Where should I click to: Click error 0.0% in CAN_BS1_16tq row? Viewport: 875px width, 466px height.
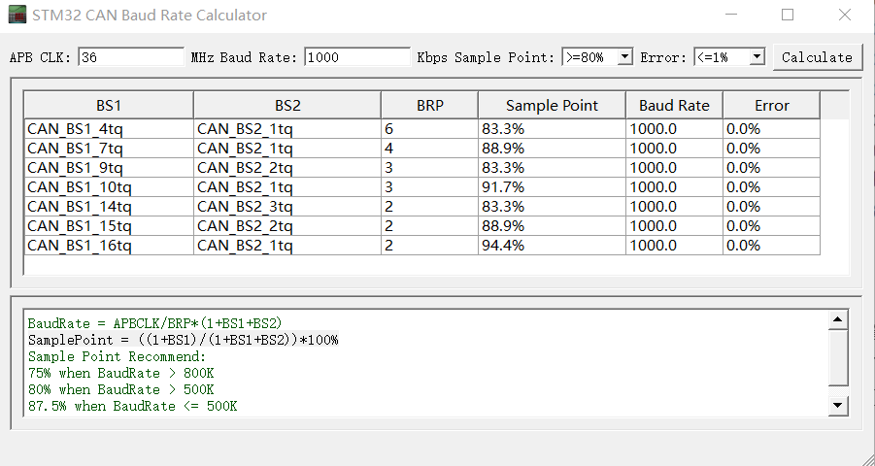pyautogui.click(x=772, y=246)
